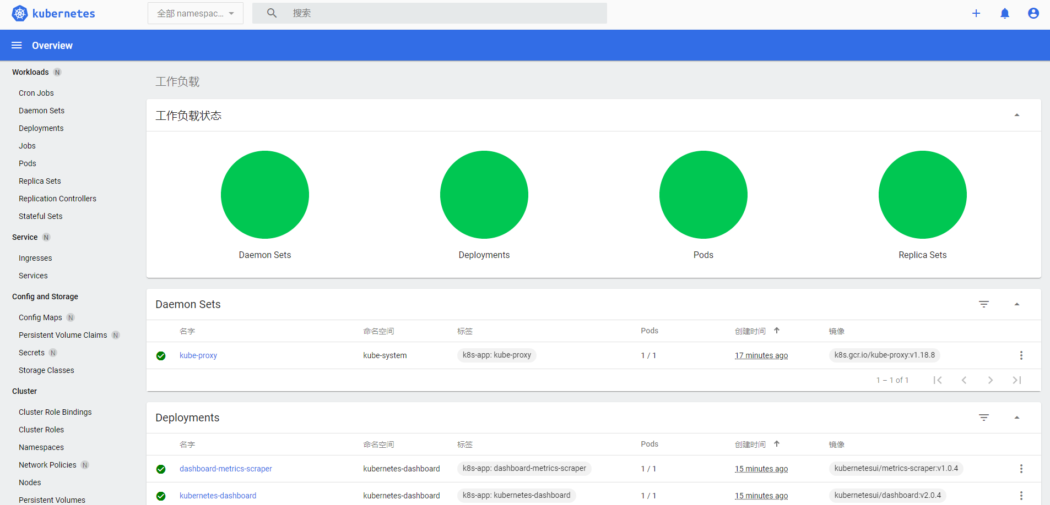Open Ingresses in the sidebar

click(35, 258)
